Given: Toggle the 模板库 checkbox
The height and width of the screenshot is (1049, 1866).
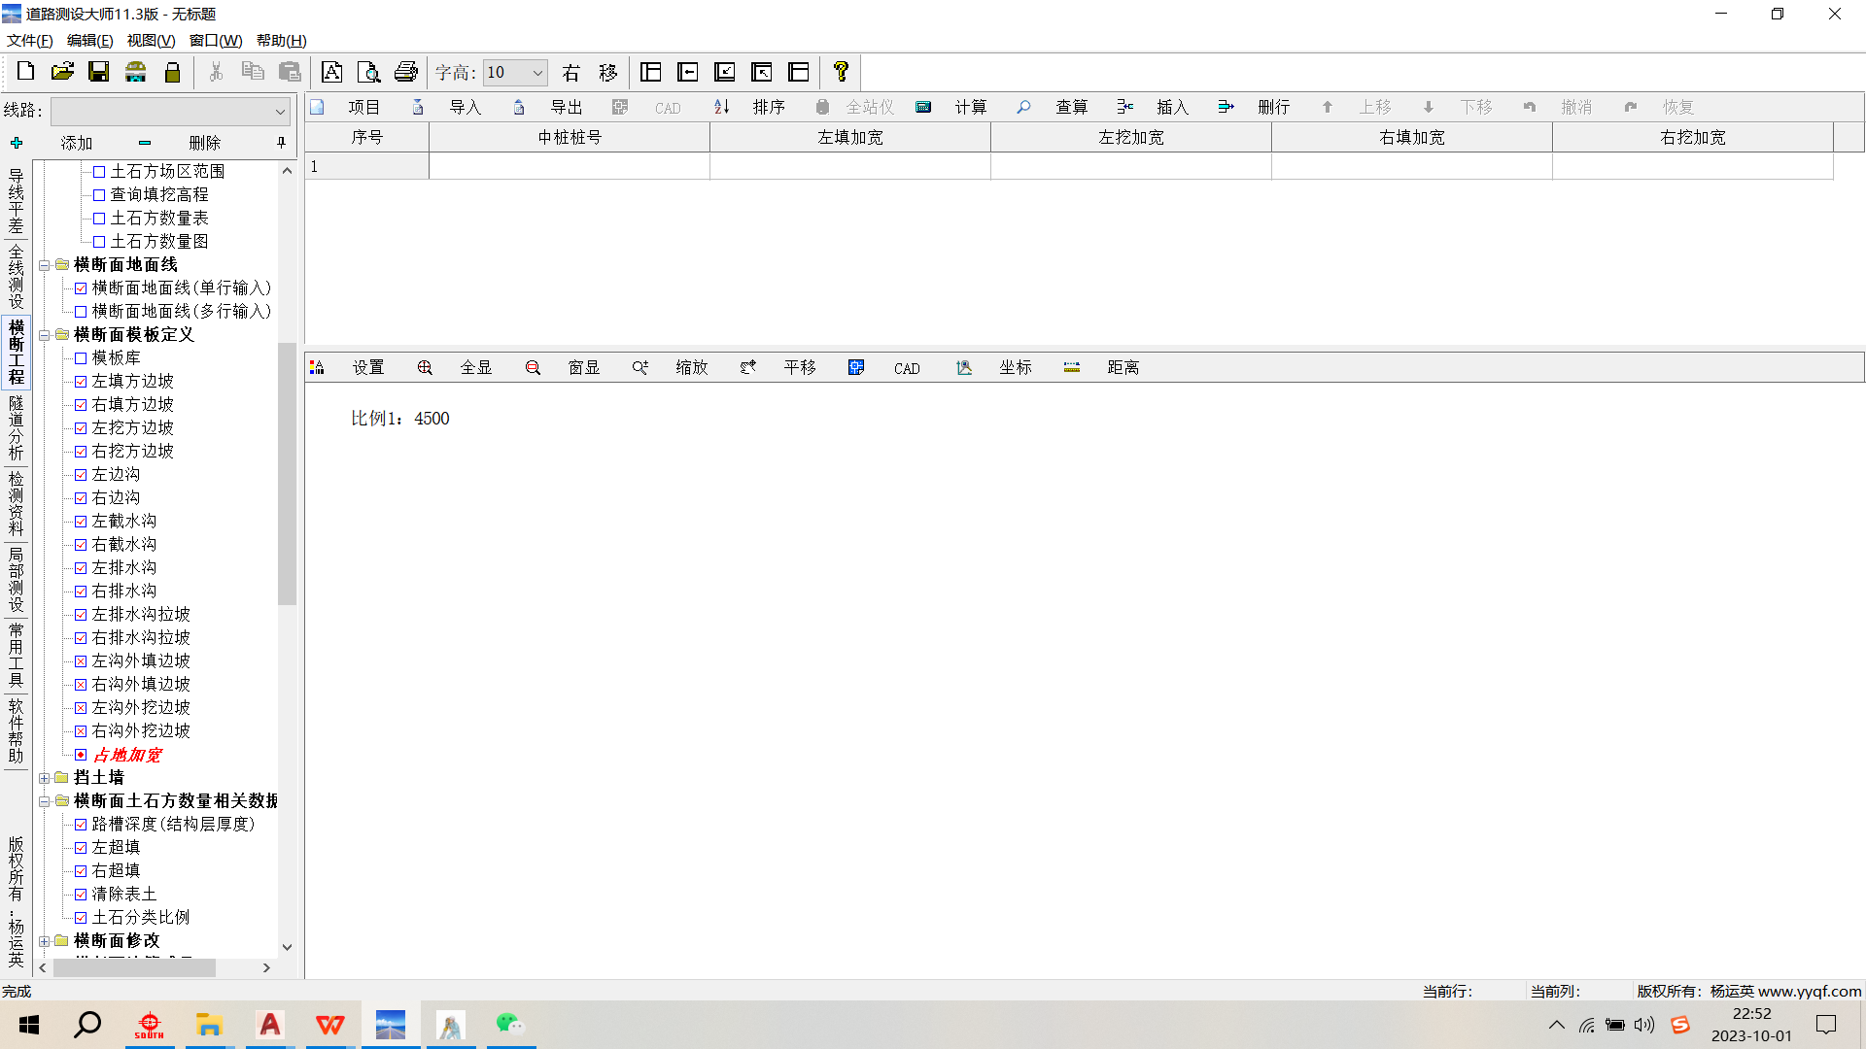Looking at the screenshot, I should pyautogui.click(x=81, y=358).
